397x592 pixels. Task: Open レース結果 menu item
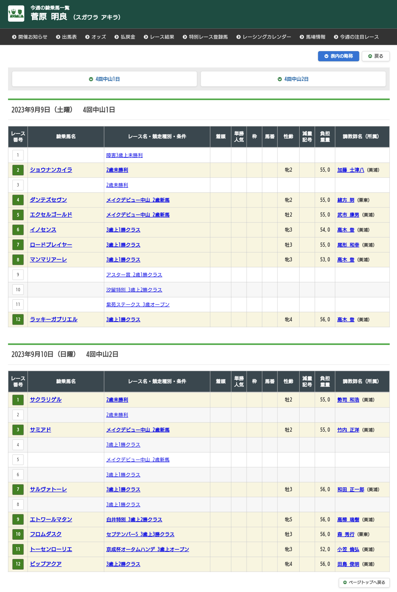click(x=159, y=37)
